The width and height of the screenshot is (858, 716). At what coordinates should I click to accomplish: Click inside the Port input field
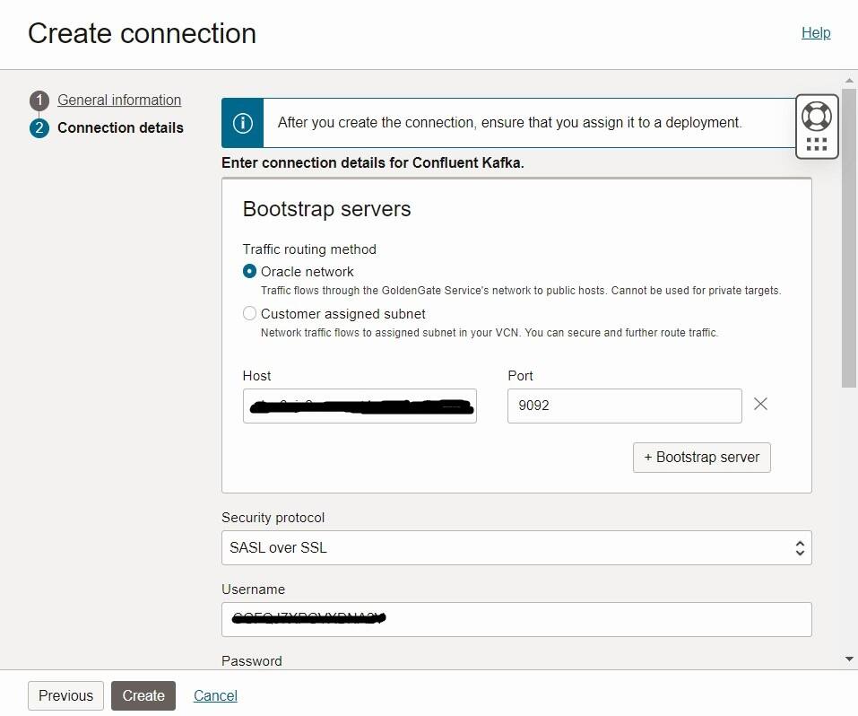click(624, 406)
